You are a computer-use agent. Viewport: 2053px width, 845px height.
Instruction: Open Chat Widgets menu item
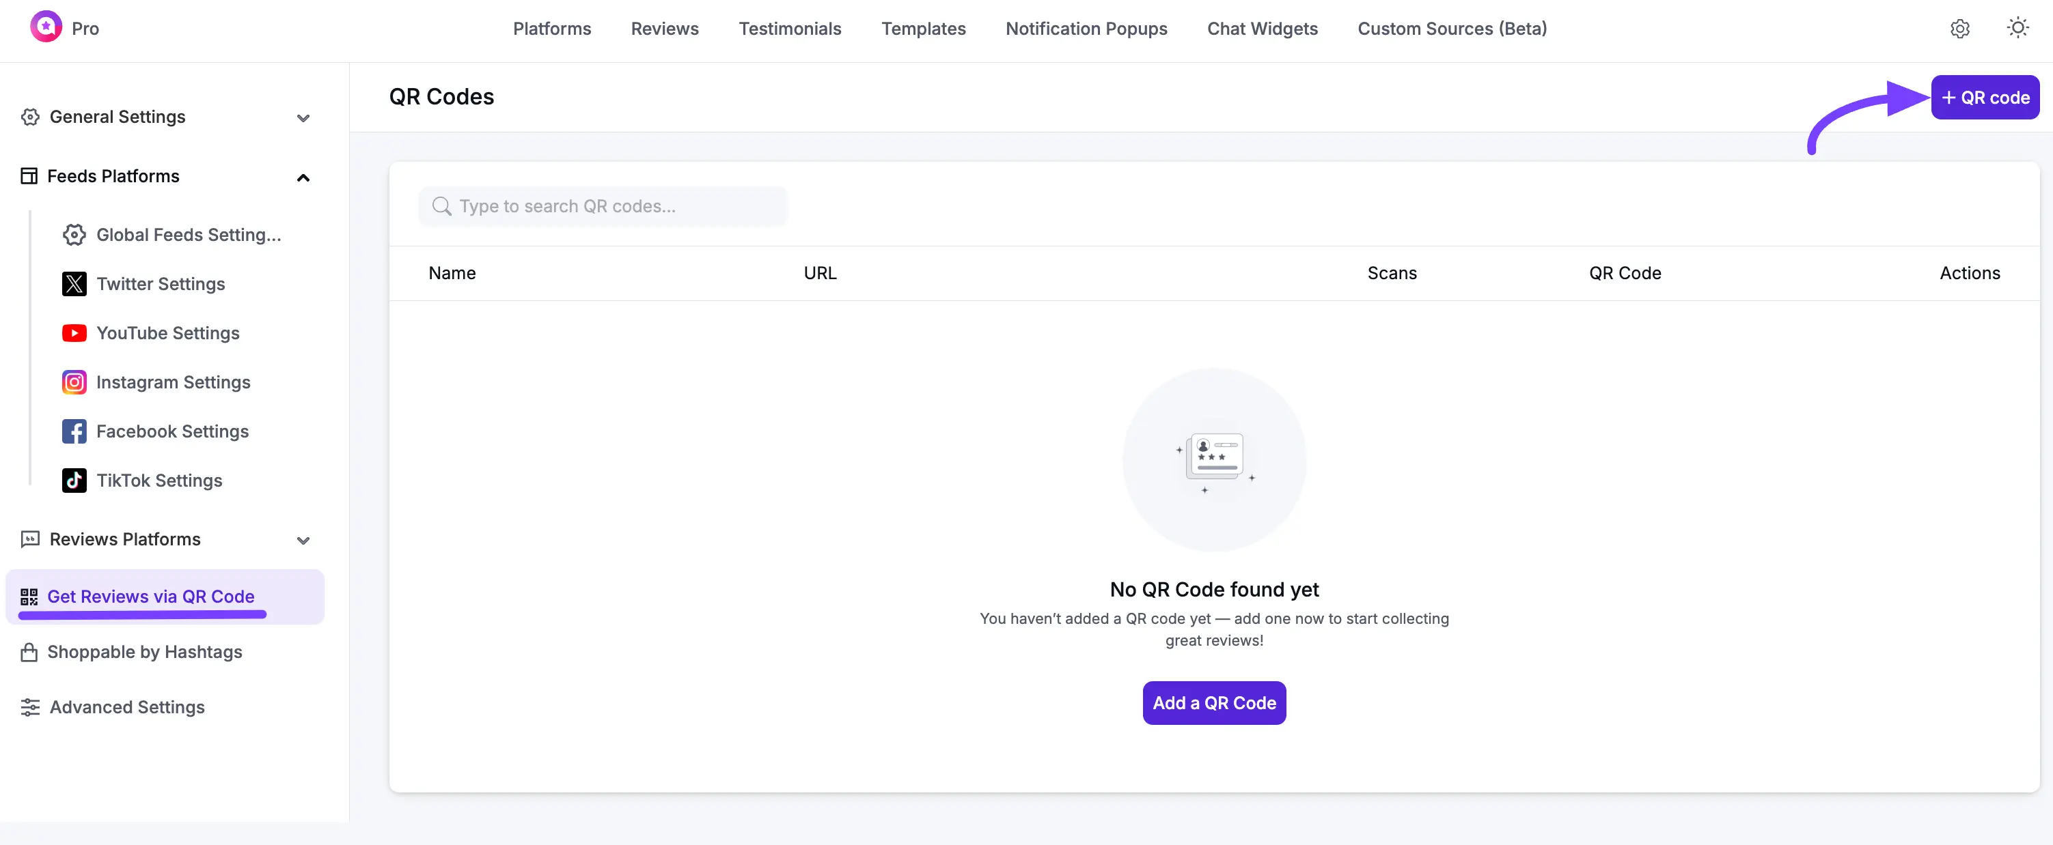(1262, 29)
